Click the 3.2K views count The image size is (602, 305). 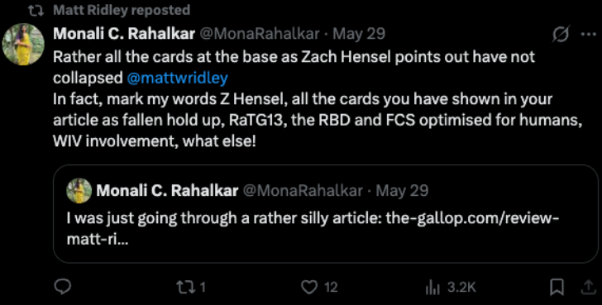(462, 288)
